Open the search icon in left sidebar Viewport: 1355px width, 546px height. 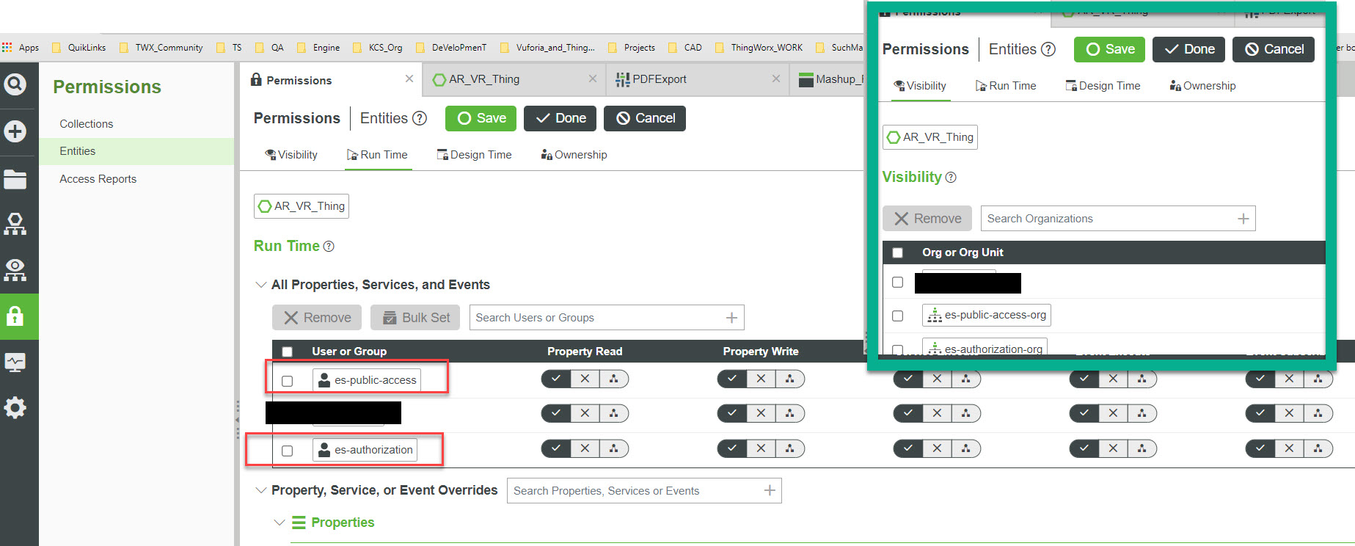pos(15,84)
